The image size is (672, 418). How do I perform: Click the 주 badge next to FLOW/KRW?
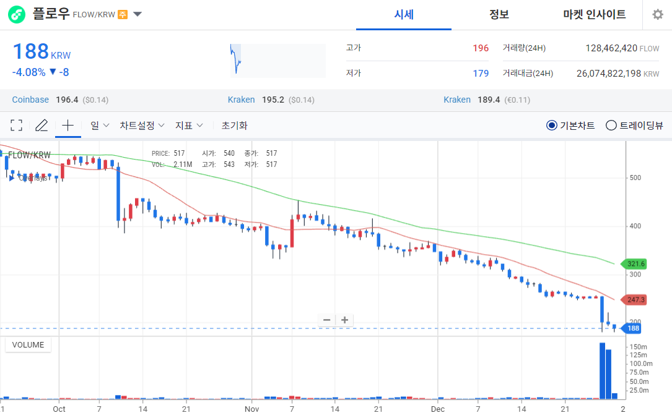pos(121,14)
